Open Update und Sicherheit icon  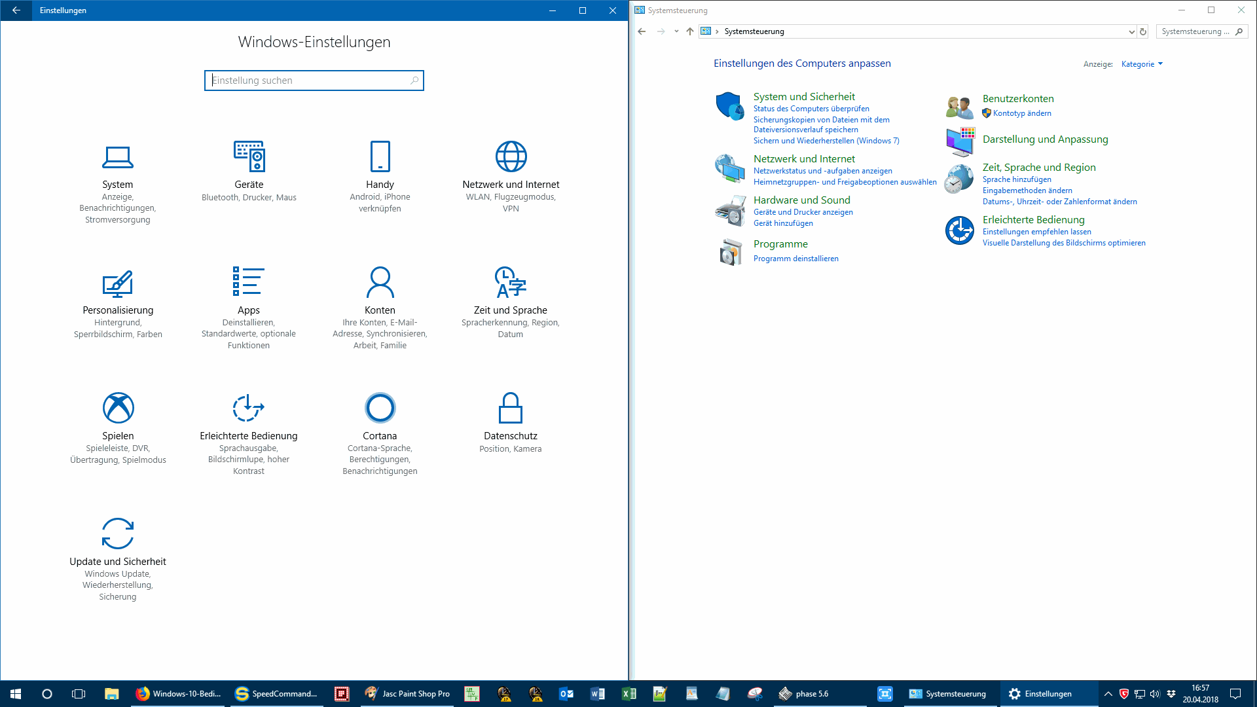point(118,534)
